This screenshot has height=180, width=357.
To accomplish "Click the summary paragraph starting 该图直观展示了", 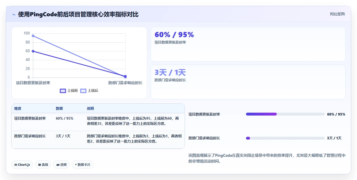I will (x=267, y=158).
